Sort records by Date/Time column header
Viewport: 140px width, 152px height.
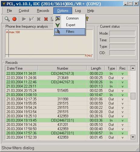pyautogui.click(x=22, y=68)
